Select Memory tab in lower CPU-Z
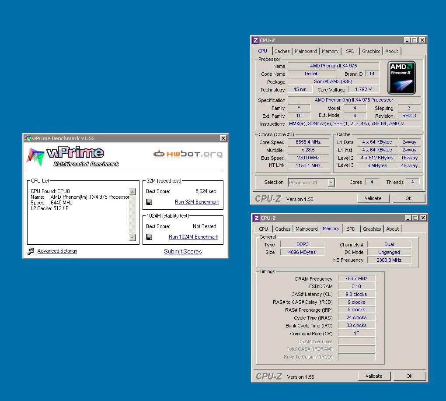 click(331, 229)
